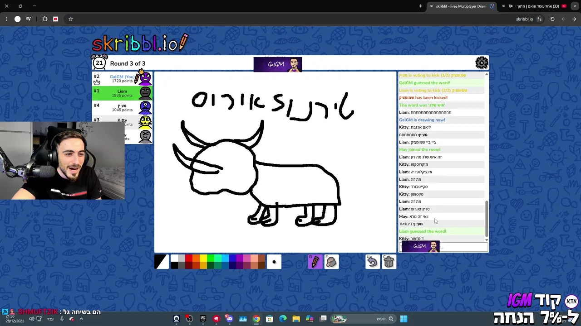Open the Chrome profile avatar
This screenshot has width=581, height=326.
[x=17, y=19]
